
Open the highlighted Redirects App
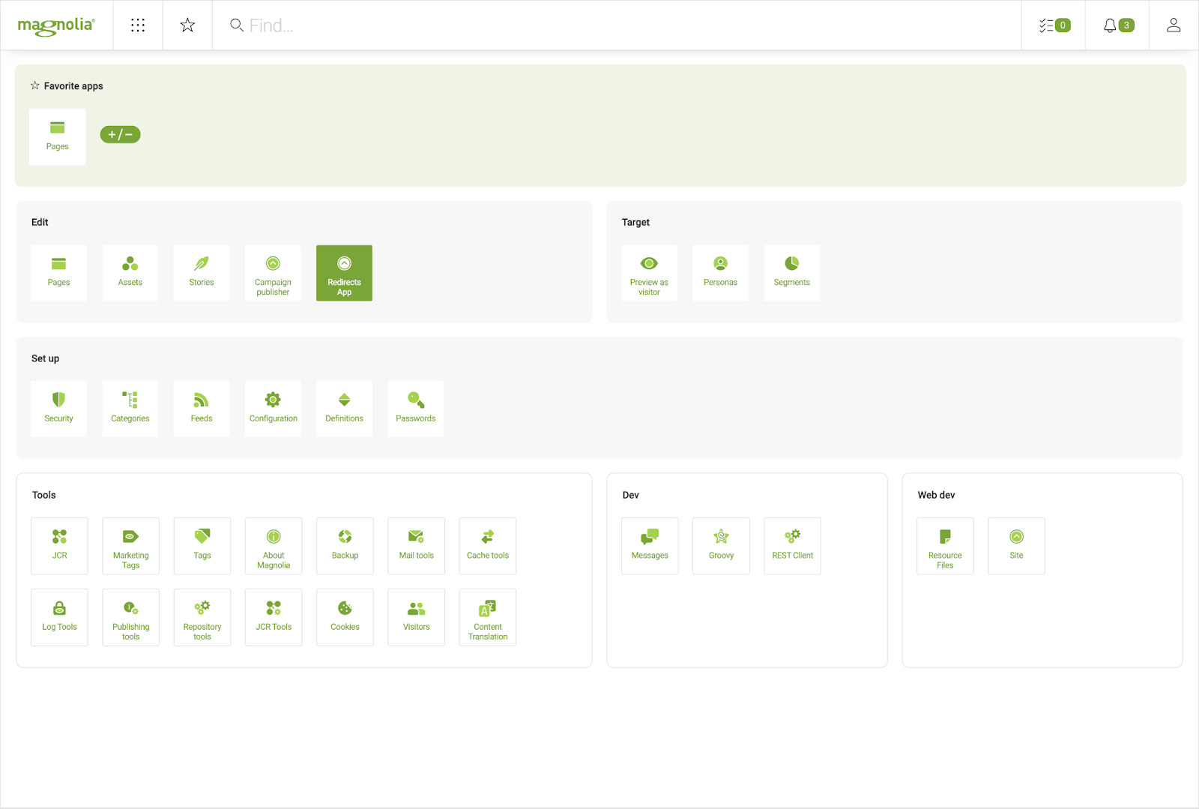pos(343,272)
